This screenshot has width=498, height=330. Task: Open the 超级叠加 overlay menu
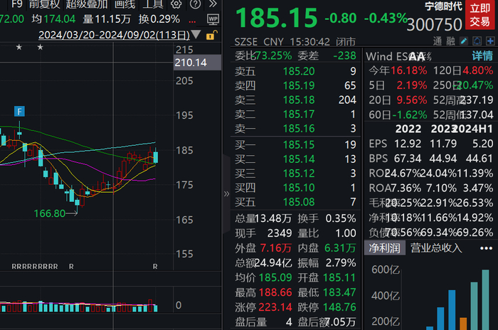tap(87, 4)
